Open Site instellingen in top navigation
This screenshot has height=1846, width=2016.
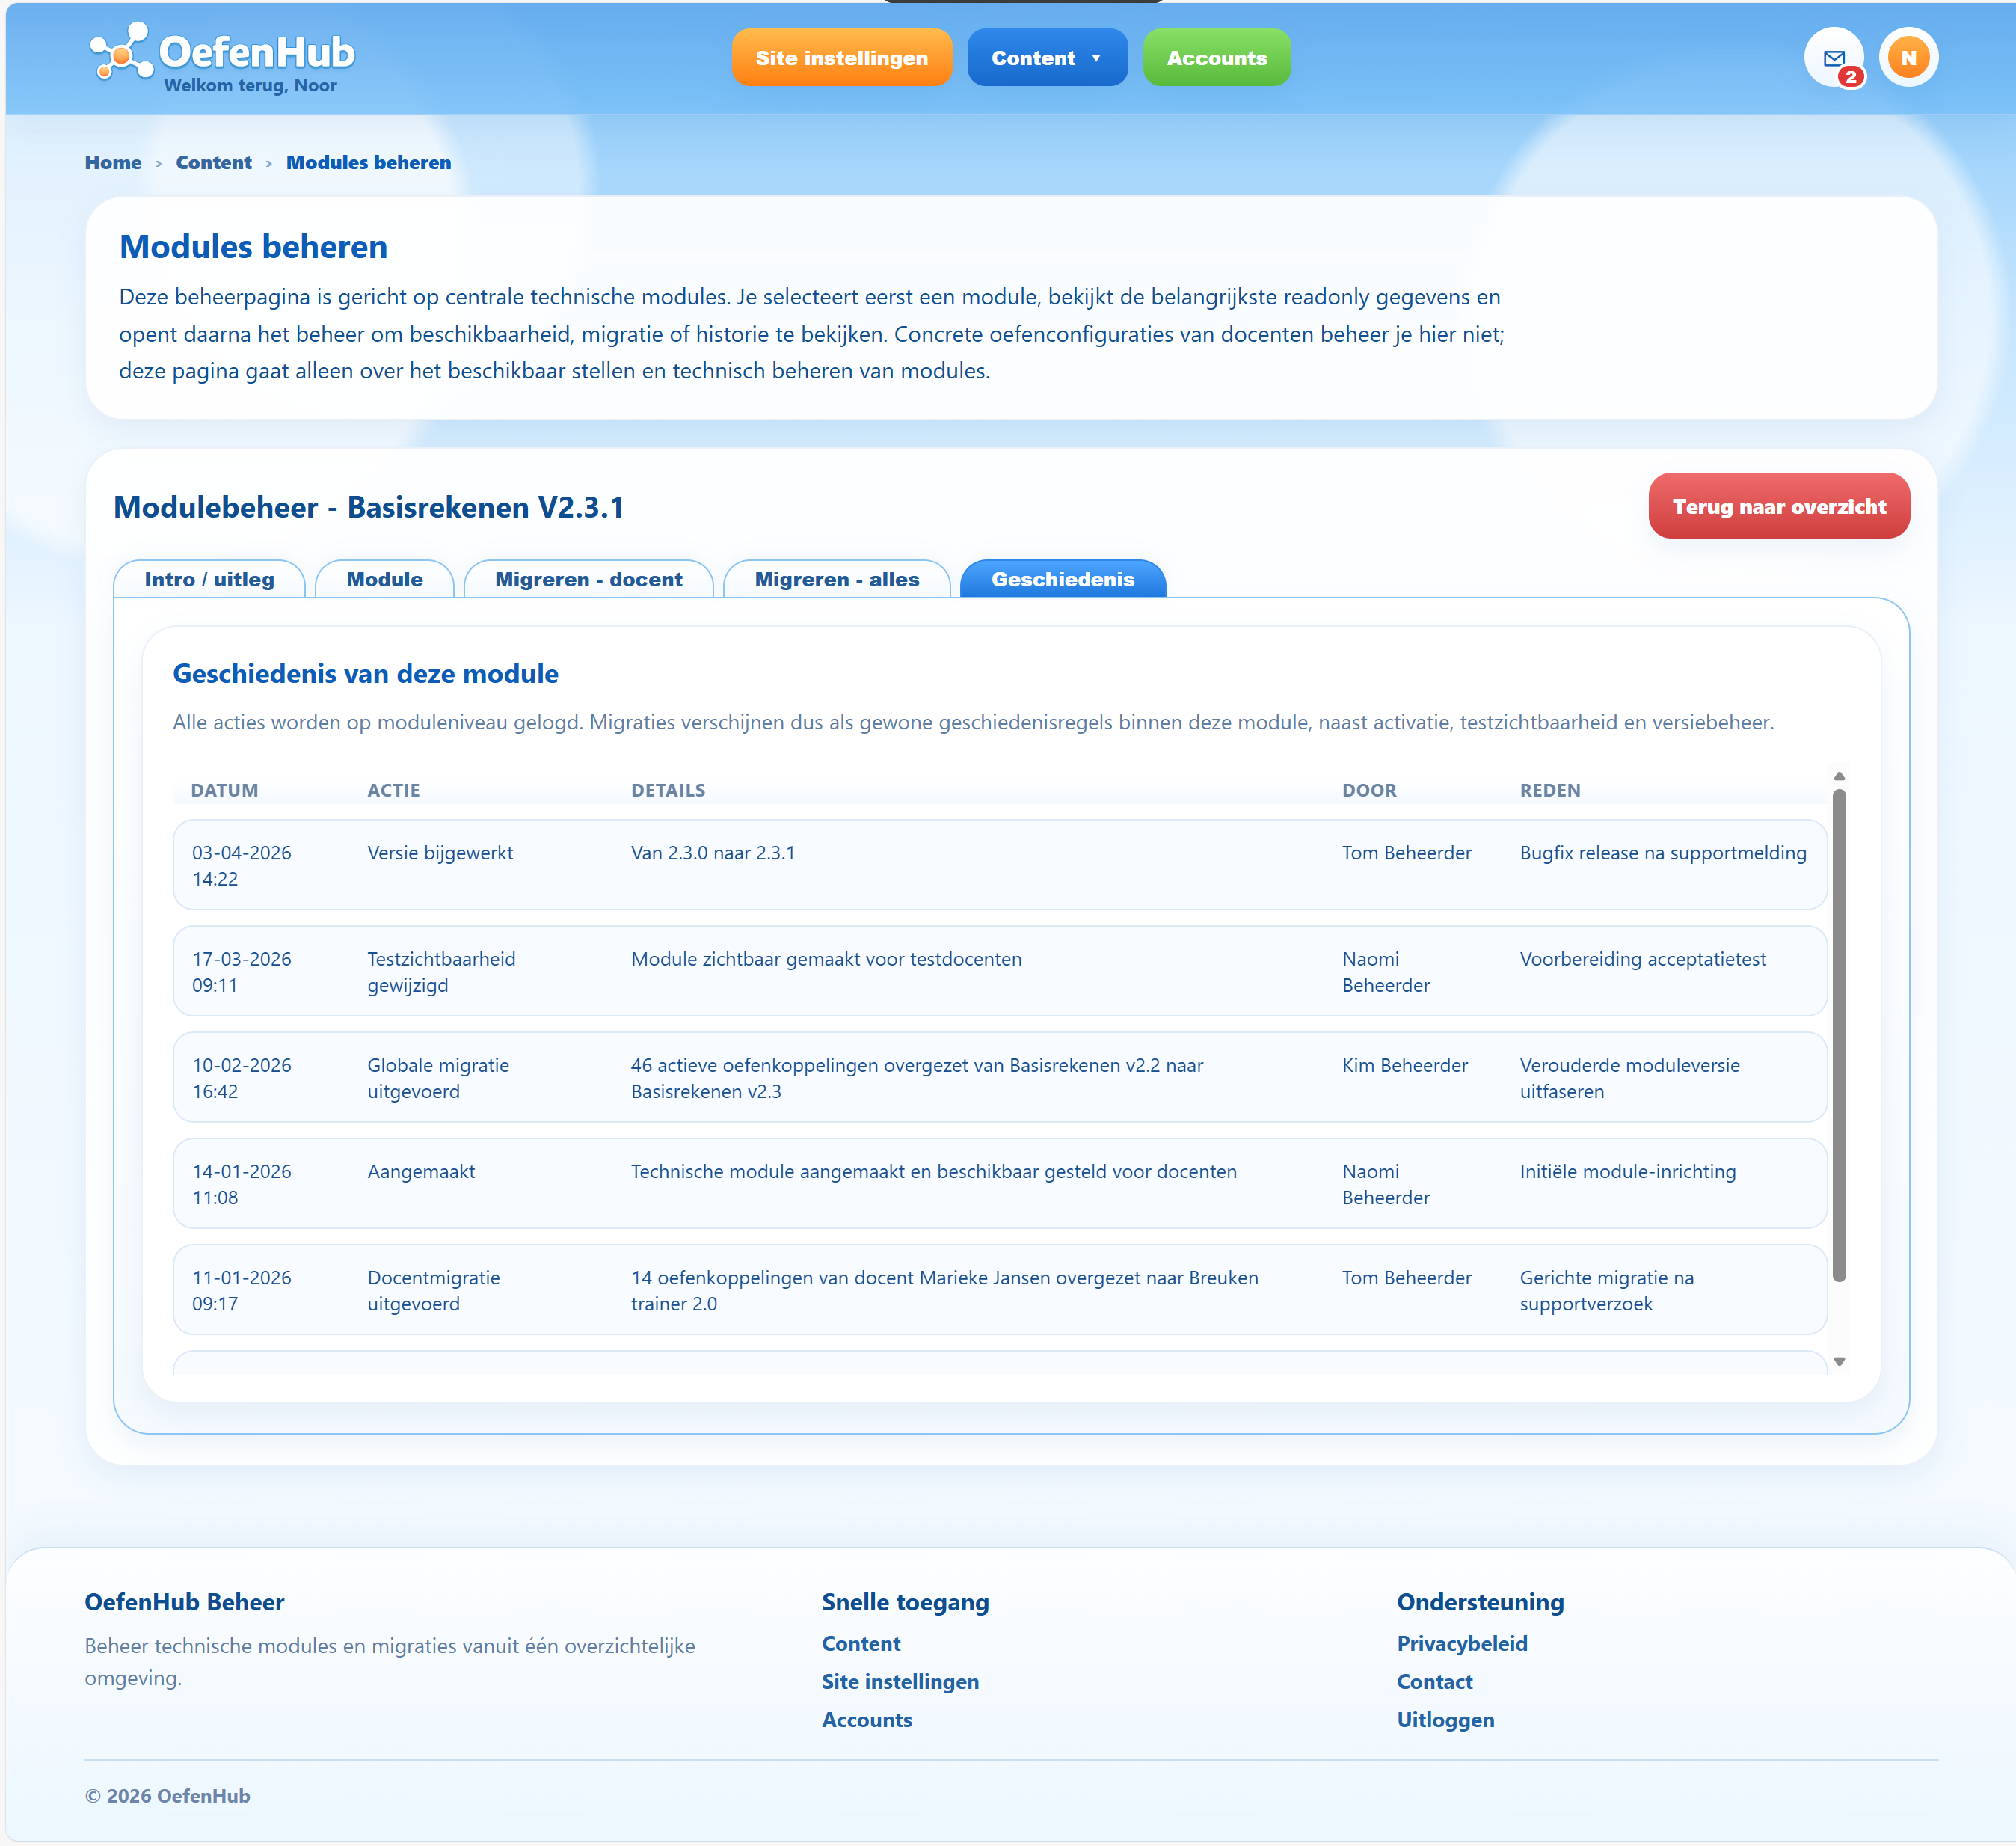coord(841,58)
